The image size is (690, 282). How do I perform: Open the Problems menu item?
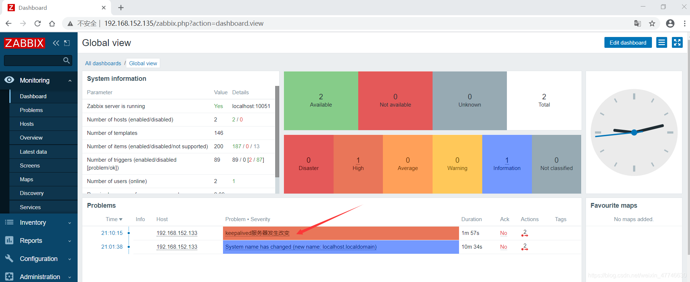tap(44, 110)
